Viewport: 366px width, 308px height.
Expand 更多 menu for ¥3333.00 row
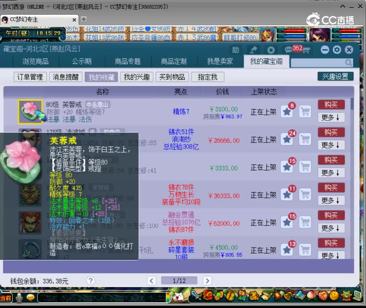331,173
